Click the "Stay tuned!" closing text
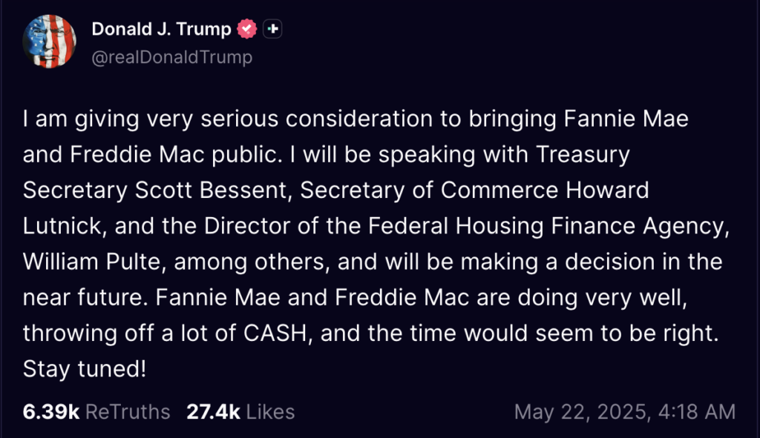760x438 pixels. pos(84,368)
